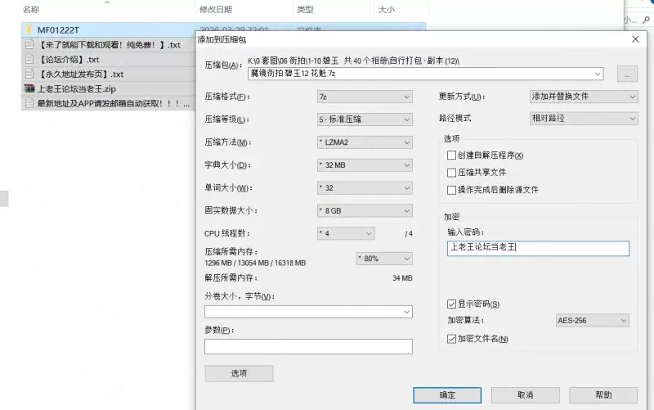This screenshot has height=410, width=654.
Task: Click the MF01222T folder icon
Action: [29, 29]
